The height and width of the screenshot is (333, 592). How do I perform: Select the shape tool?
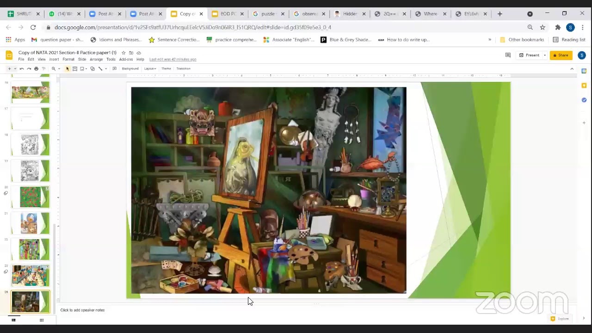[x=92, y=69]
